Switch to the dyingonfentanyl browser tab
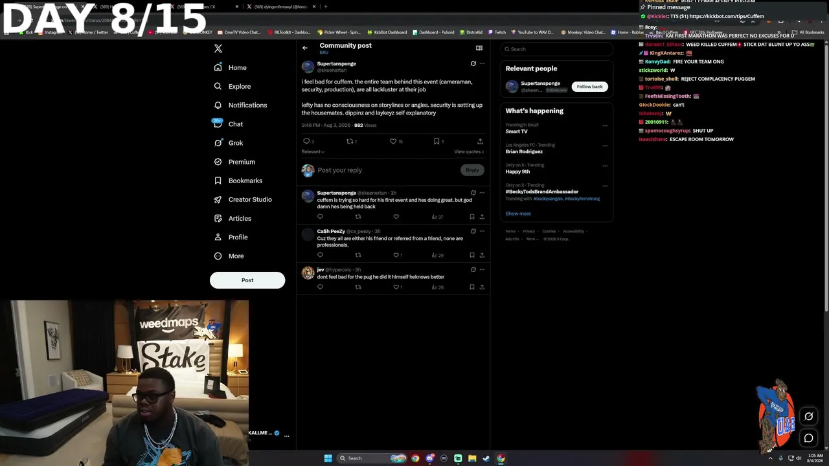This screenshot has height=466, width=829. click(280, 6)
